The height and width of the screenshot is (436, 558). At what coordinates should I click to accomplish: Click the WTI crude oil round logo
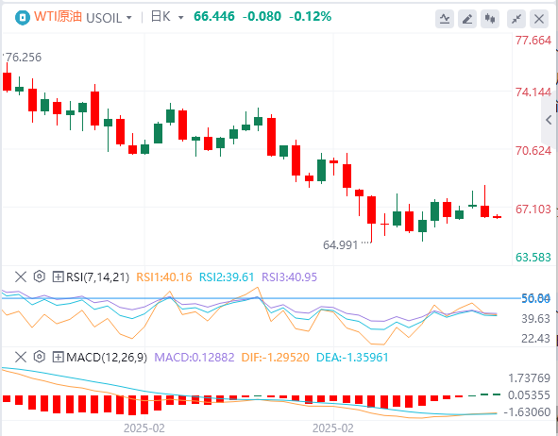(x=23, y=17)
